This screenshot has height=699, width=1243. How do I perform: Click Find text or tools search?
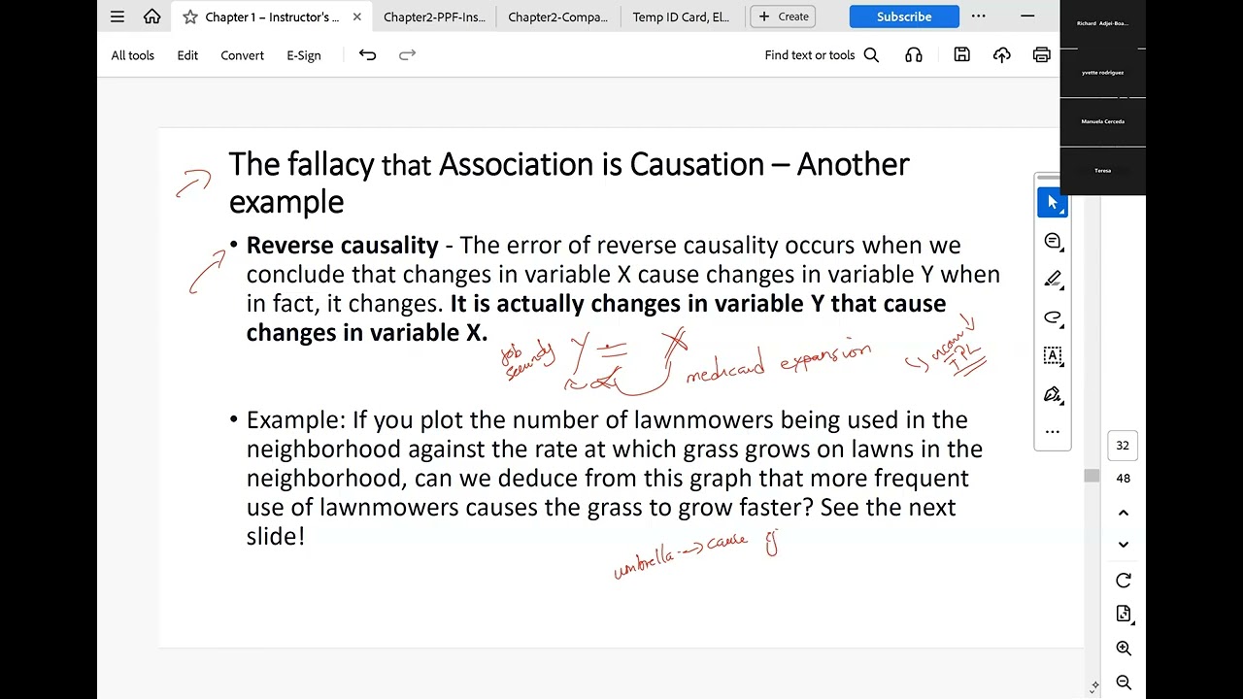(x=822, y=55)
